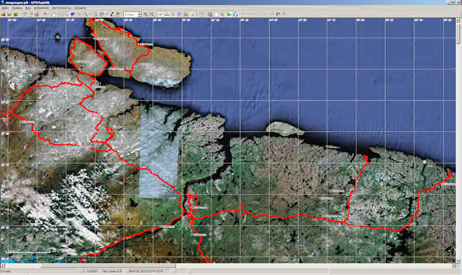462x275 pixels.
Task: Click the Google maps G icon
Action: pos(236,14)
